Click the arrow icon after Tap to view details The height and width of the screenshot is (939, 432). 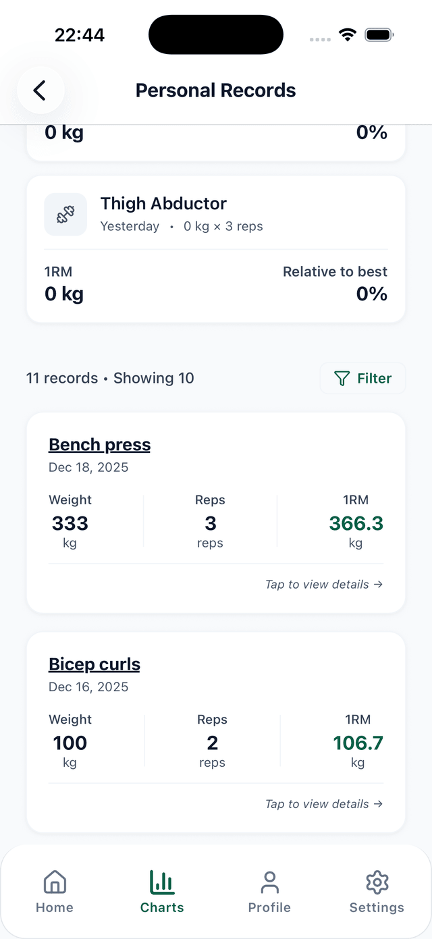[380, 585]
